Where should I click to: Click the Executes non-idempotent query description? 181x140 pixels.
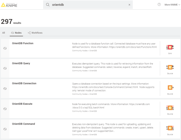113,128
